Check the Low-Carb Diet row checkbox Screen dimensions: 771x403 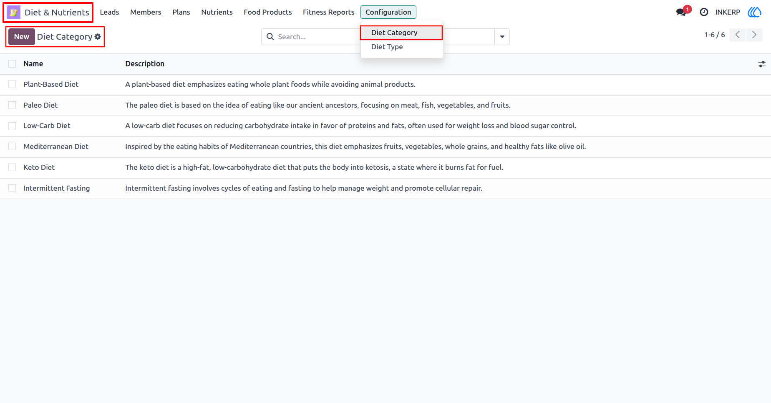tap(12, 126)
